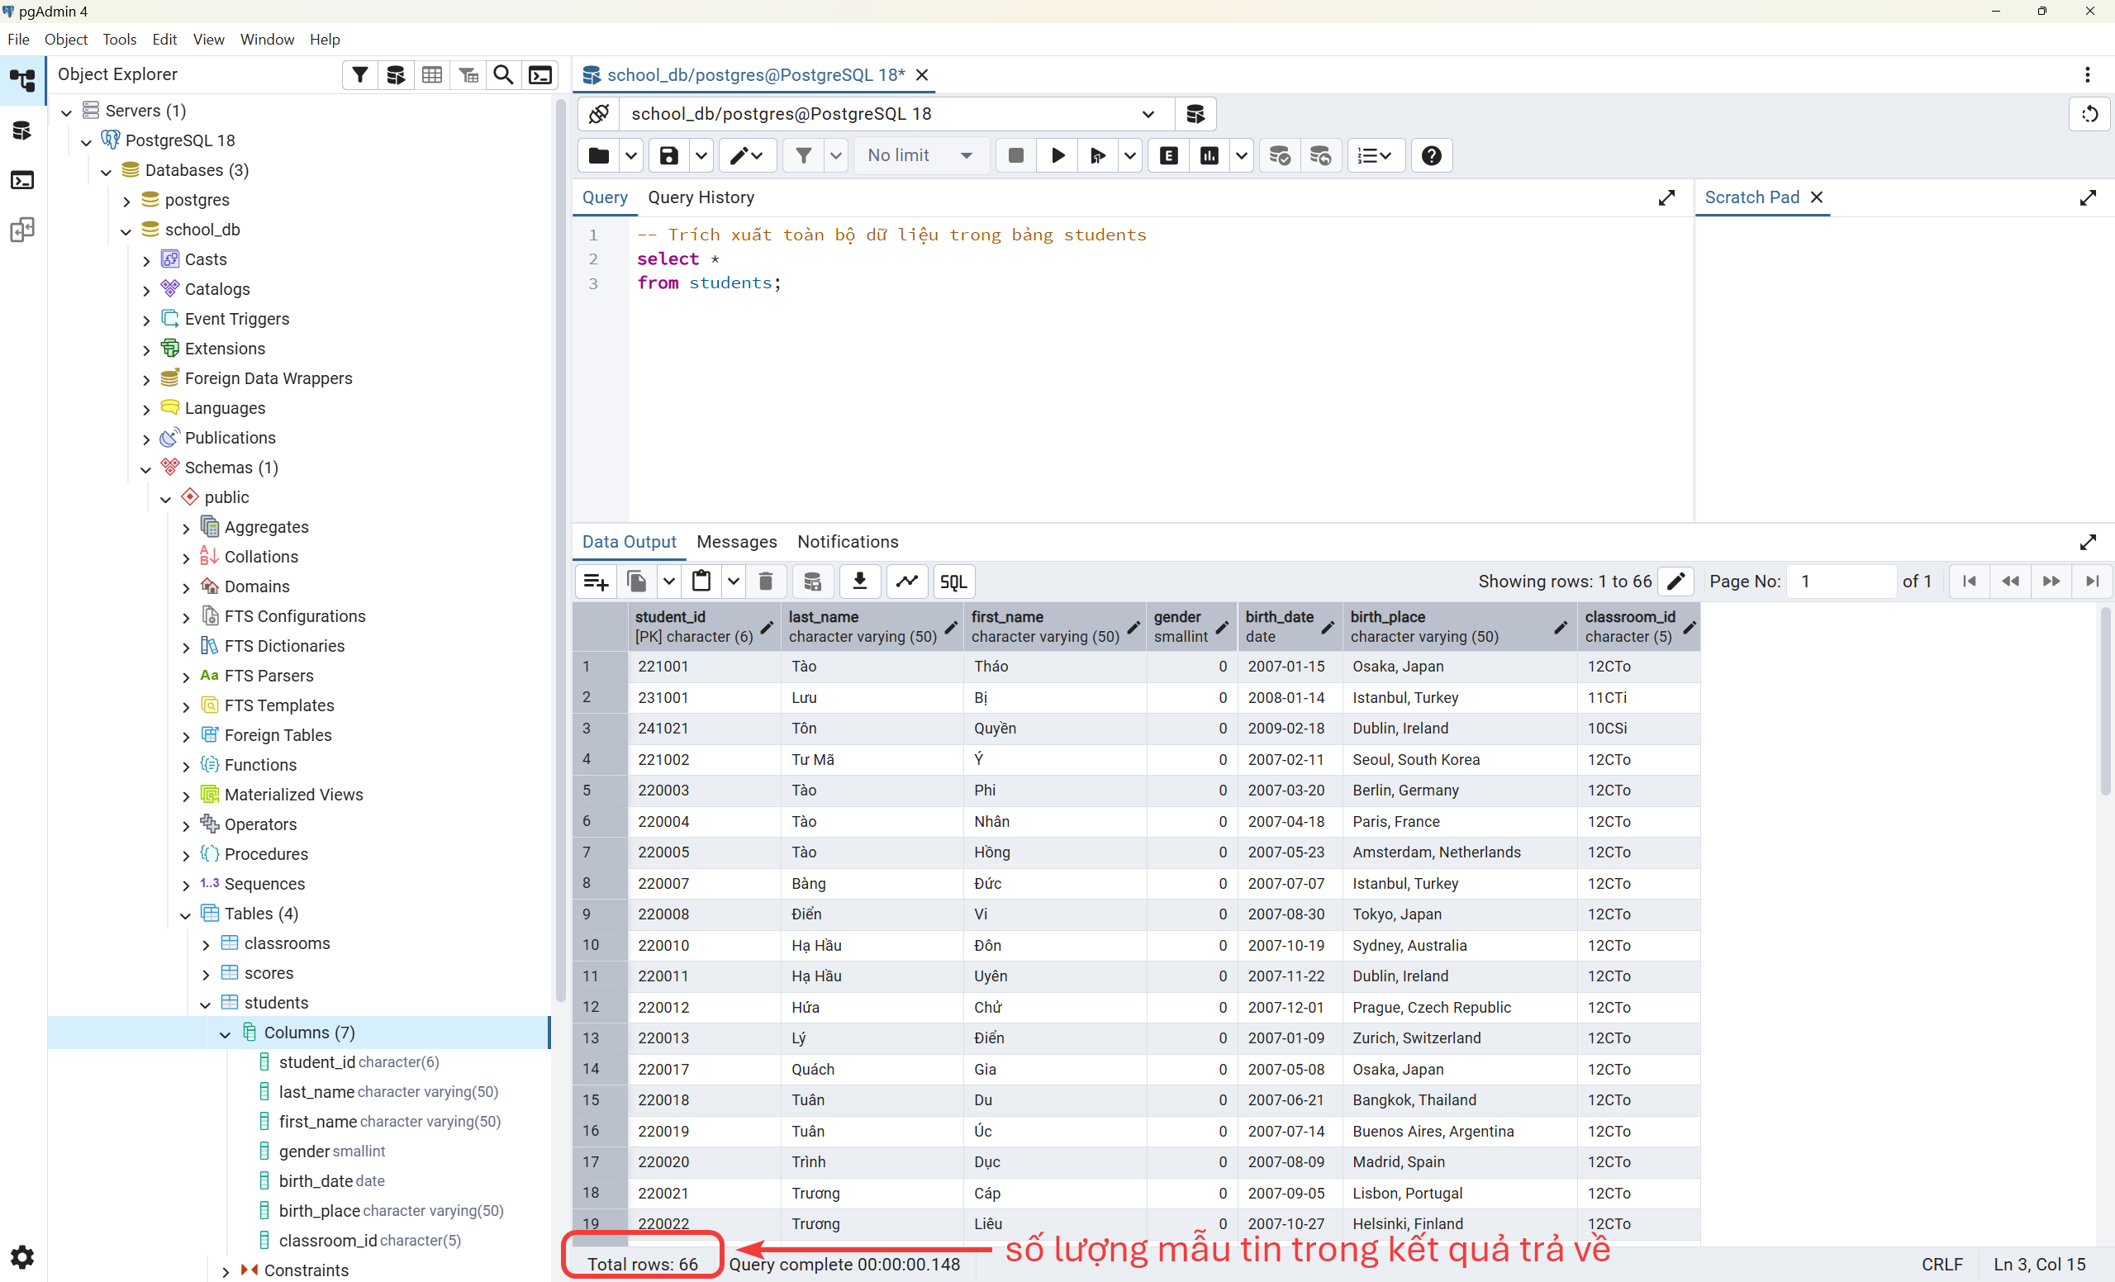Image resolution: width=2115 pixels, height=1282 pixels.
Task: Expand the classrooms table node
Action: (x=206, y=944)
